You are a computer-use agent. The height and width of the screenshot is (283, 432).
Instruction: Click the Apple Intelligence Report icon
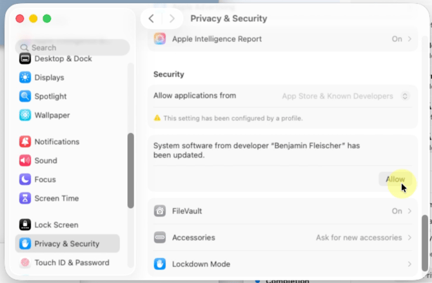[x=160, y=39]
